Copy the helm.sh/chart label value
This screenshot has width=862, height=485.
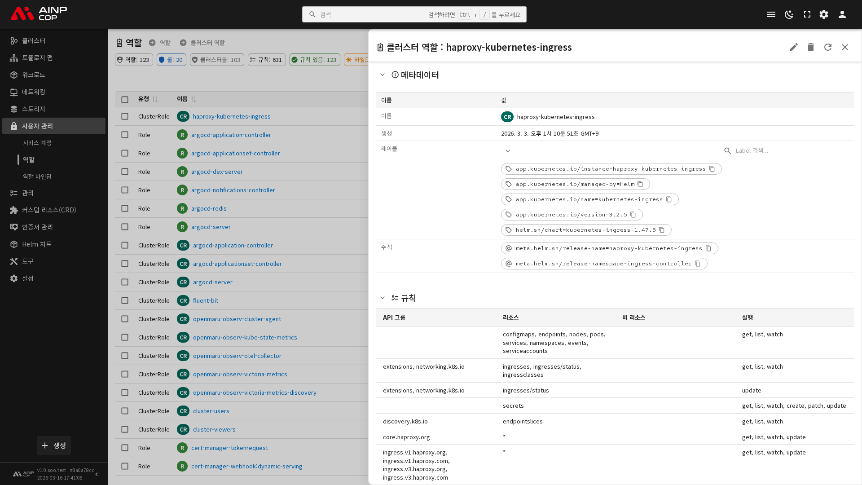662,230
